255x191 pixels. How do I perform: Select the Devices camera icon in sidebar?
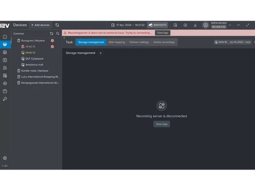[x=5, y=44]
